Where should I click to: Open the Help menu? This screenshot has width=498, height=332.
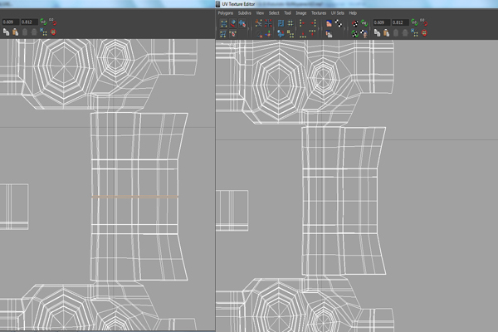click(x=353, y=13)
